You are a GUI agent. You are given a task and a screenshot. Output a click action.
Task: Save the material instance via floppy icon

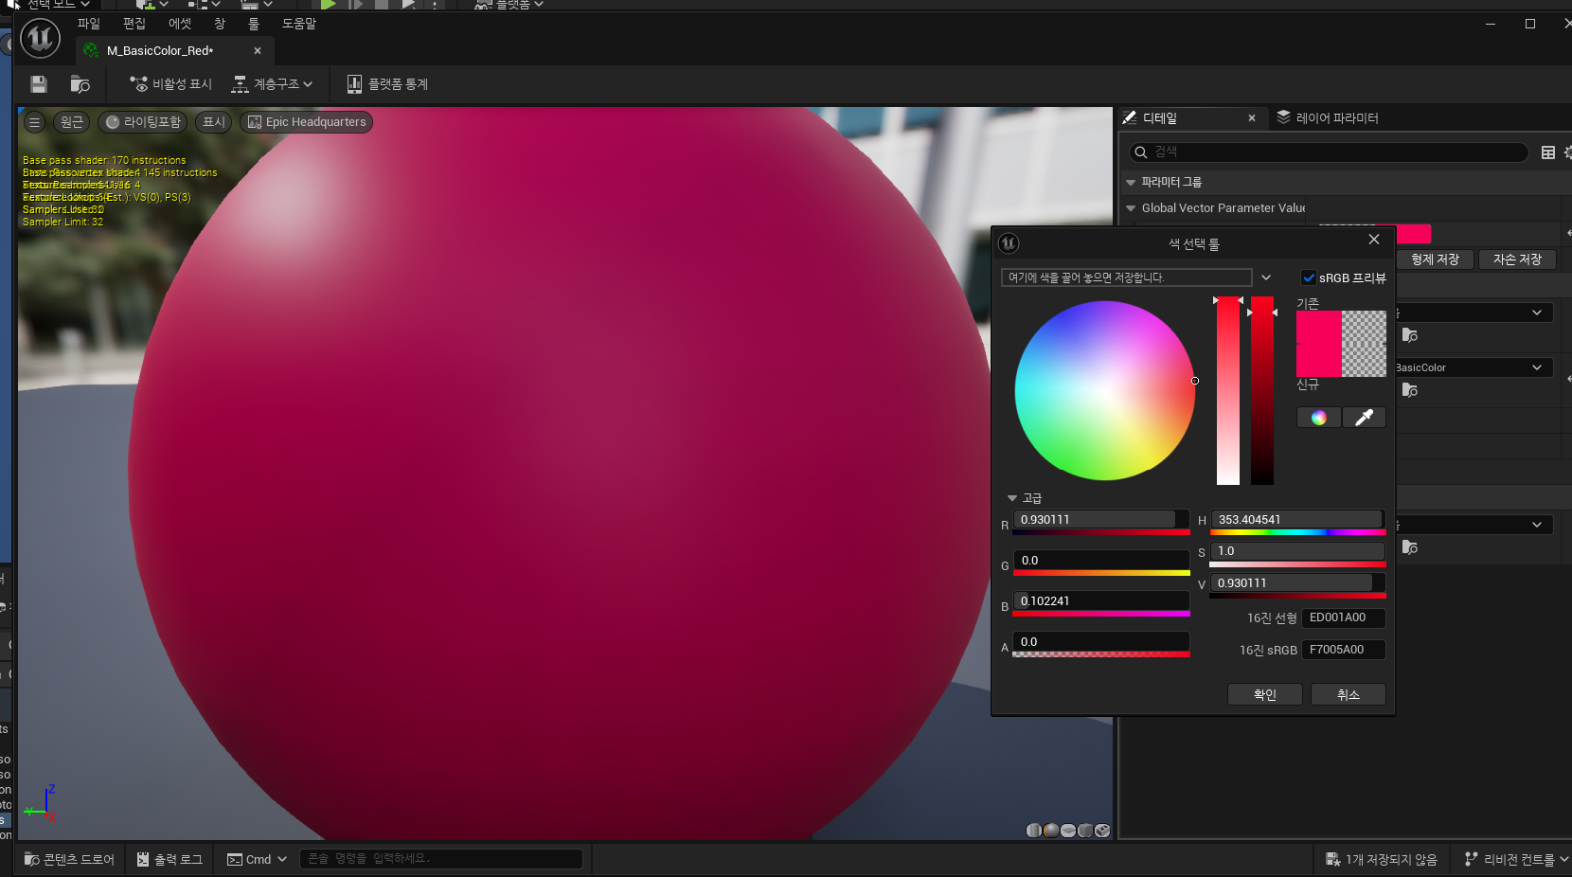39,84
